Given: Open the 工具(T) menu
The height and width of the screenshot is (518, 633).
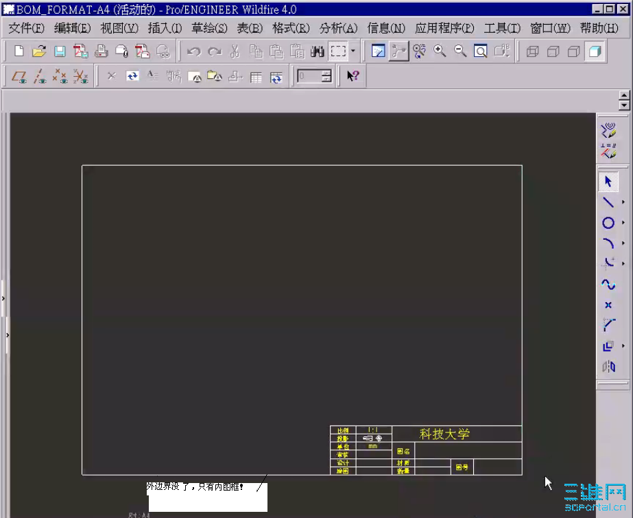Looking at the screenshot, I should [x=502, y=28].
